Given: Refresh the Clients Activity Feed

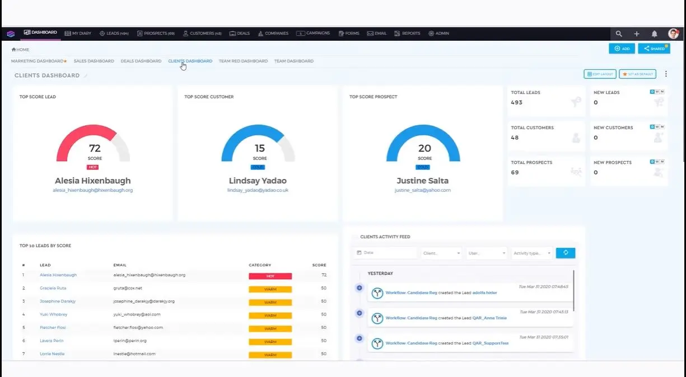Looking at the screenshot, I should (565, 253).
